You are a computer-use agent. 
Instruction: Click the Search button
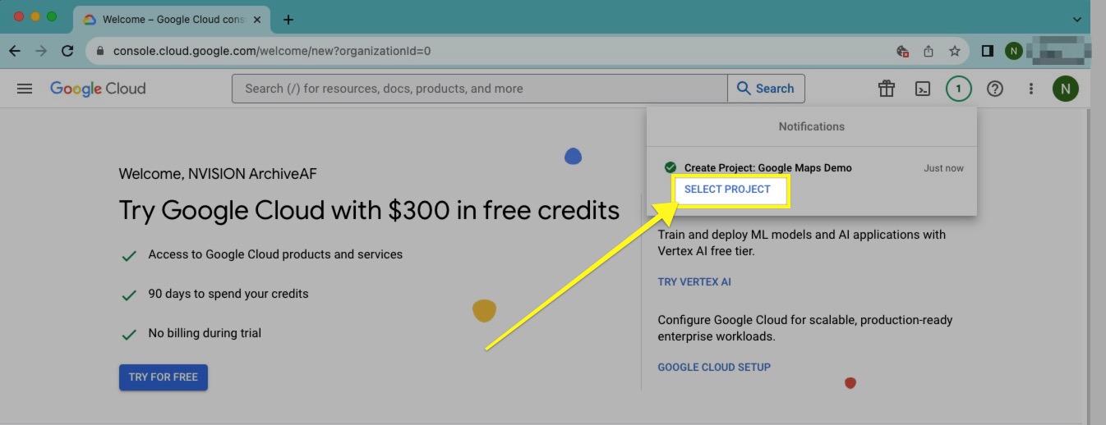tap(766, 89)
